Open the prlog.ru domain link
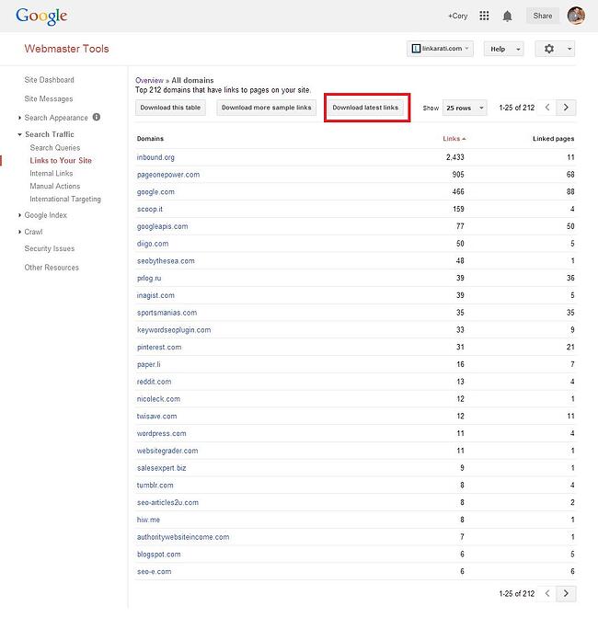The height and width of the screenshot is (618, 598). [x=149, y=279]
